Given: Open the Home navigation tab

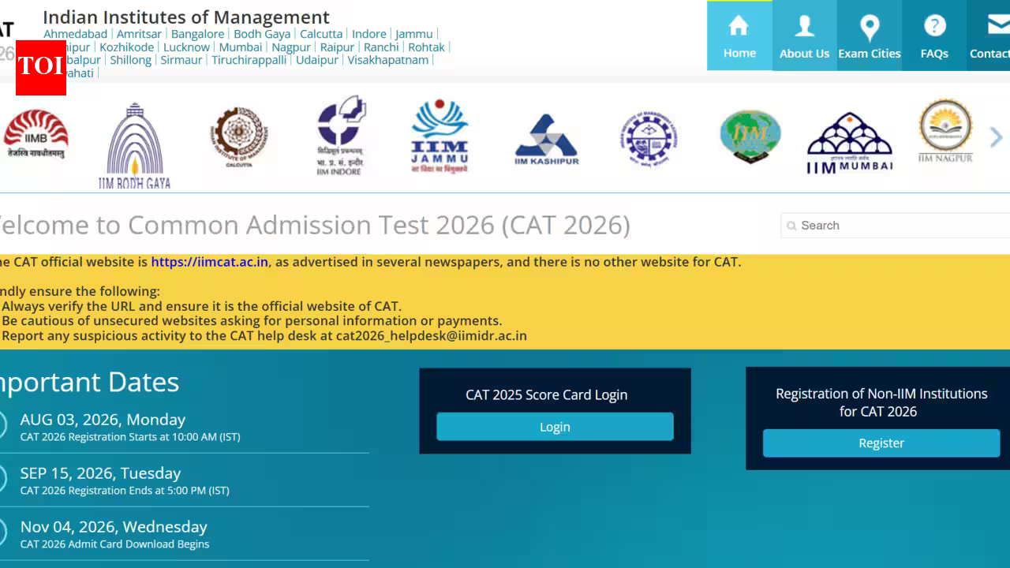Looking at the screenshot, I should [x=739, y=35].
